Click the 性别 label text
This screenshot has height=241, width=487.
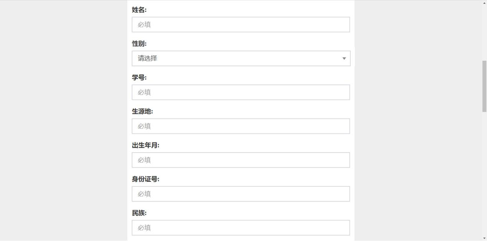(139, 44)
